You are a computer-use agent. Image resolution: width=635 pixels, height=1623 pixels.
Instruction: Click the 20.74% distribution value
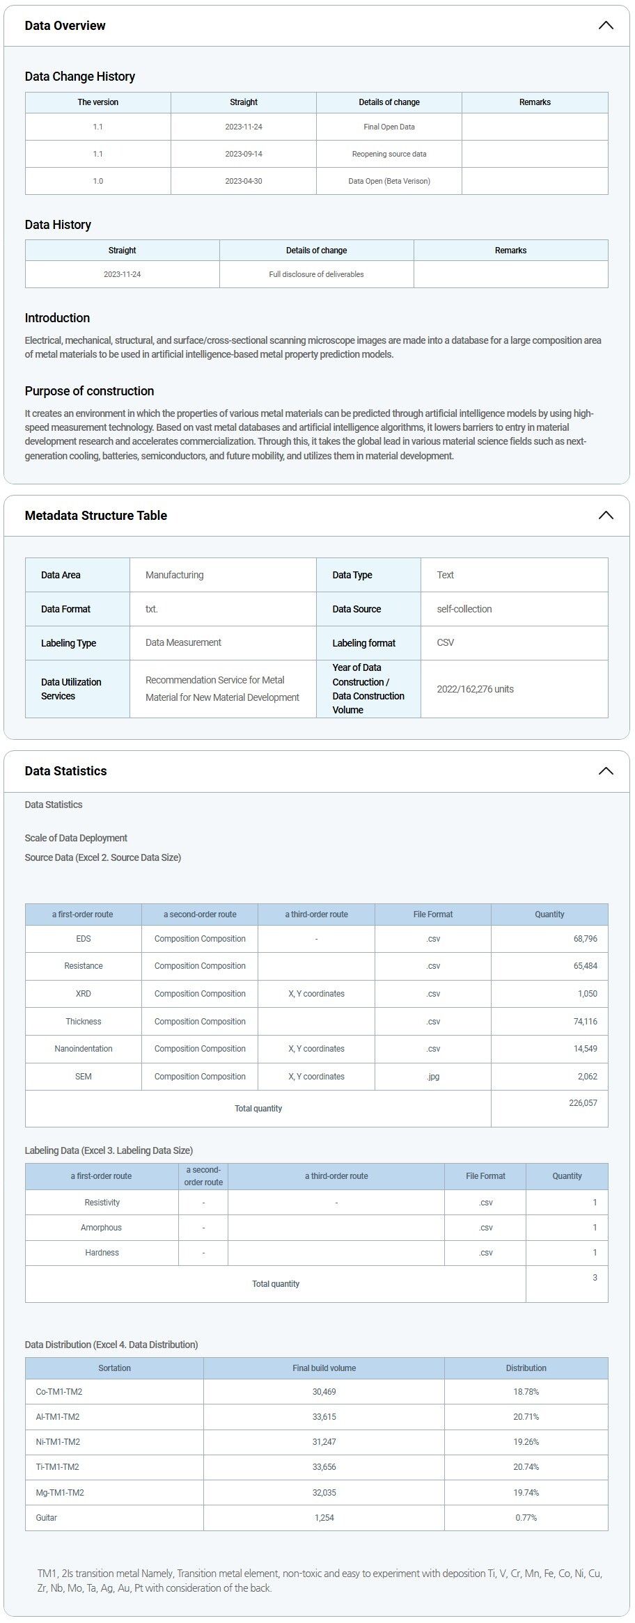pyautogui.click(x=526, y=1467)
